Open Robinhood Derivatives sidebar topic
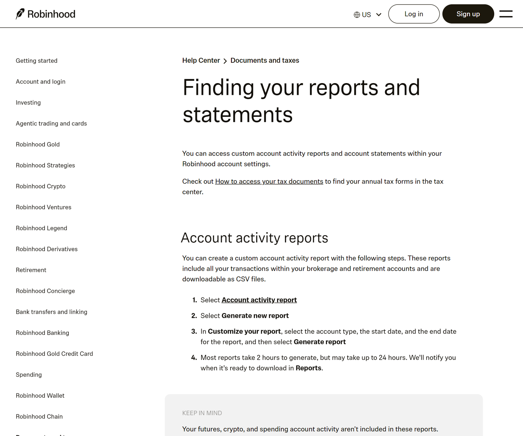This screenshot has height=436, width=523. click(47, 249)
